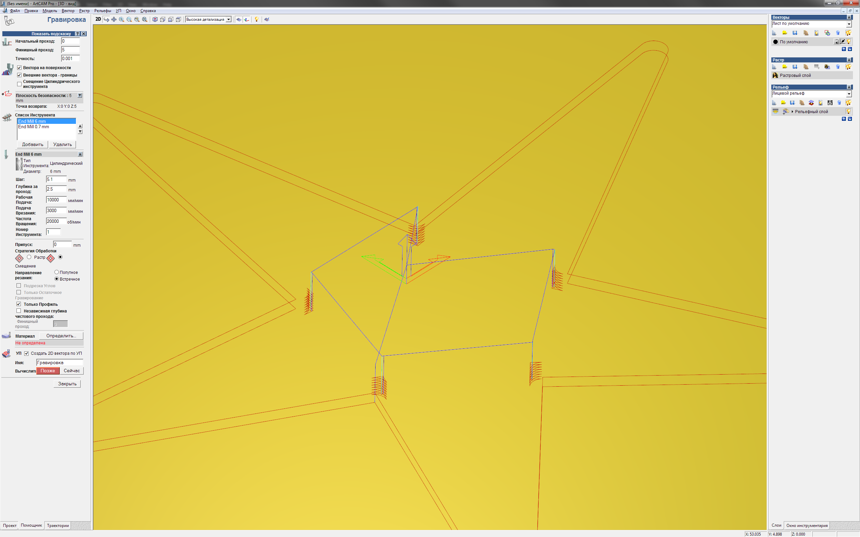Image resolution: width=860 pixels, height=537 pixels.
Task: Uncheck Вектора на поверхности checkbox
Action: click(19, 67)
